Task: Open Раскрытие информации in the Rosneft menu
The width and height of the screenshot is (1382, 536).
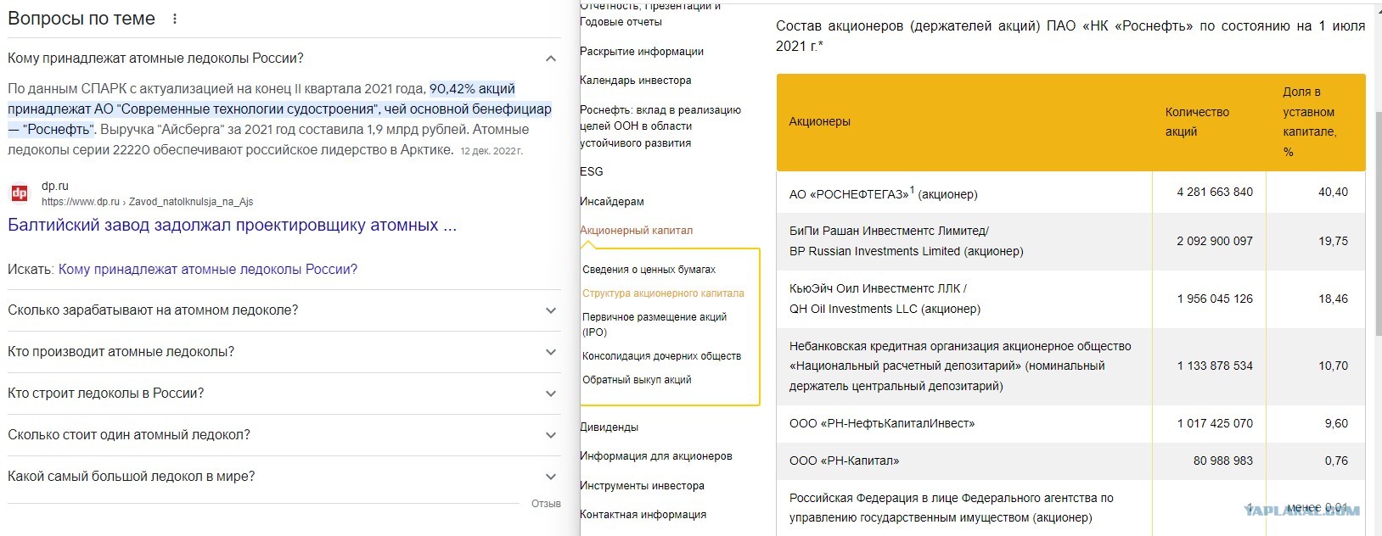Action: [642, 52]
